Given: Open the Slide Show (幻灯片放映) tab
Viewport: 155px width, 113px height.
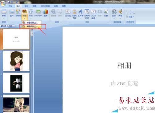Looking at the screenshot, I should [x=45, y=6].
